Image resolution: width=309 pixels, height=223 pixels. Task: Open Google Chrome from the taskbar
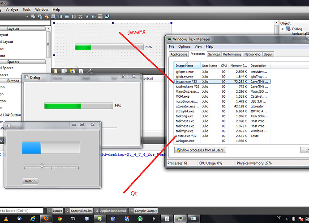60,219
